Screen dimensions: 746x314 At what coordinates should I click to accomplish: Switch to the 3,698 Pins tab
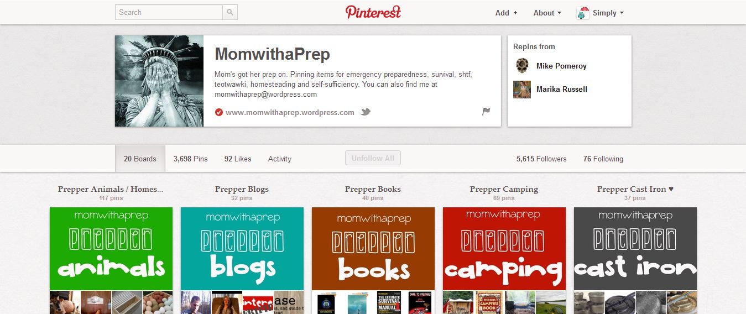coord(191,159)
